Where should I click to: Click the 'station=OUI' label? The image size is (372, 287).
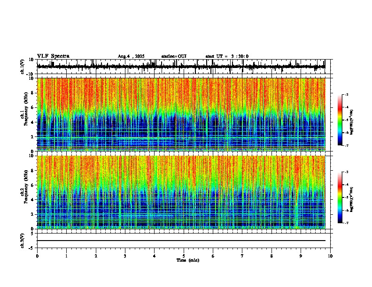click(x=174, y=56)
